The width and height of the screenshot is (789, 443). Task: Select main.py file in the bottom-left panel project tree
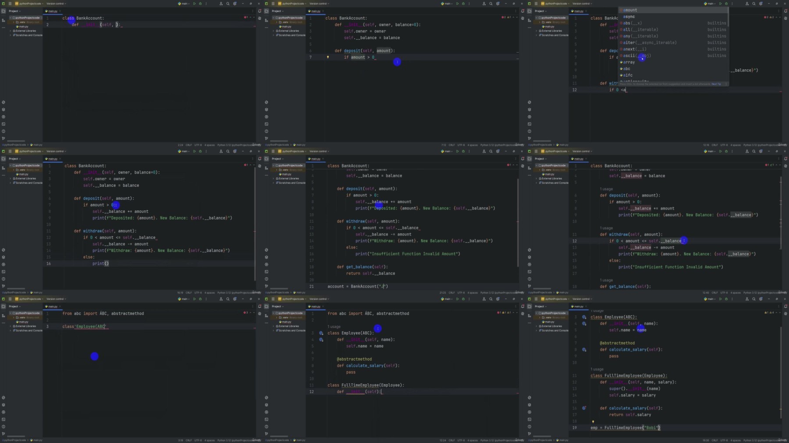click(24, 322)
